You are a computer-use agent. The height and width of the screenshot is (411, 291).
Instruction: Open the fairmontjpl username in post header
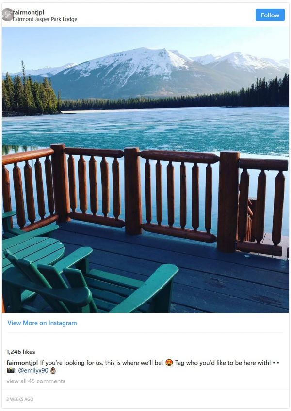(x=29, y=12)
